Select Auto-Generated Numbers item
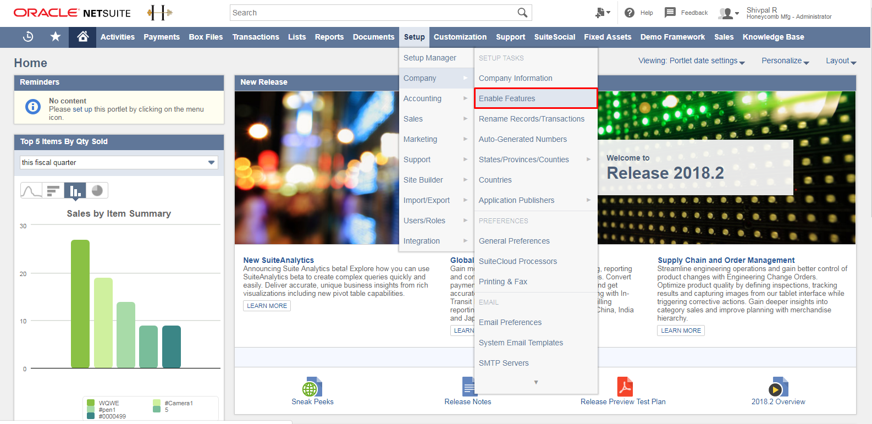 tap(536, 139)
